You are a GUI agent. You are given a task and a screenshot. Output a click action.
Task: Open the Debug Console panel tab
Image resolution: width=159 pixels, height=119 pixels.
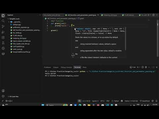click(x=66, y=67)
